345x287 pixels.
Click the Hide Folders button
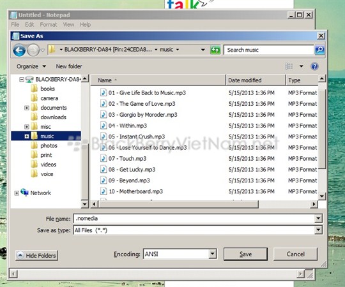(37, 255)
